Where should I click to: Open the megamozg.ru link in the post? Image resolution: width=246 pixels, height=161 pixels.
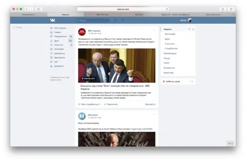[141, 129]
